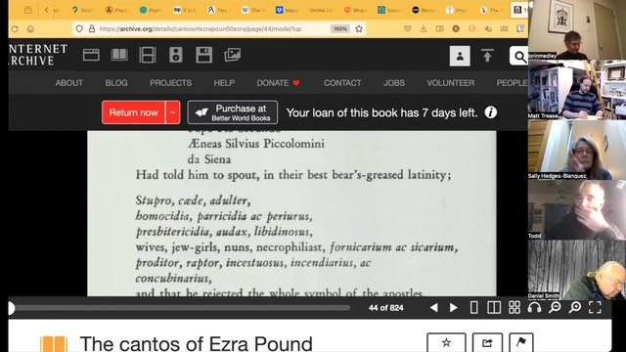The image size is (626, 352).
Task: Click the loan info icon
Action: pos(491,112)
